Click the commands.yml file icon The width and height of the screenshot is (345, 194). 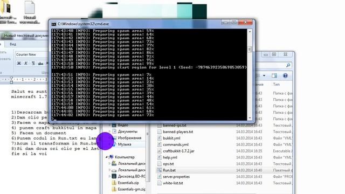[x=160, y=144]
